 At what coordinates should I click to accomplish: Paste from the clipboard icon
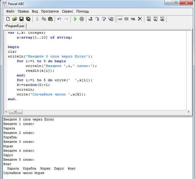50,19
